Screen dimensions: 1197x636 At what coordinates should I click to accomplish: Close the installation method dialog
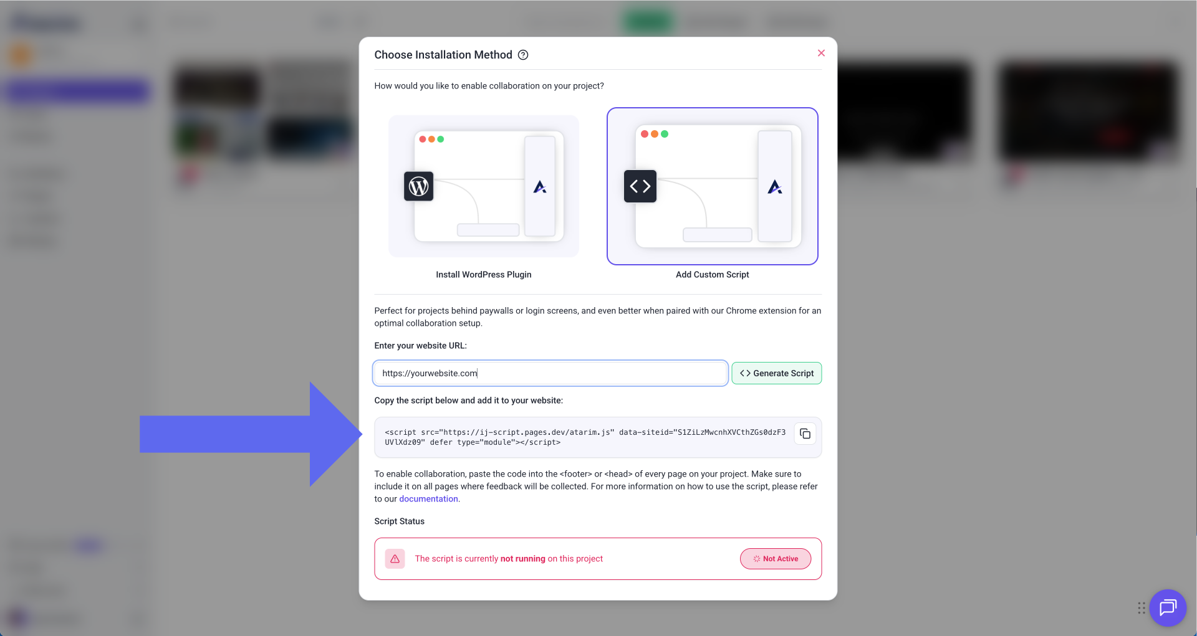tap(821, 53)
